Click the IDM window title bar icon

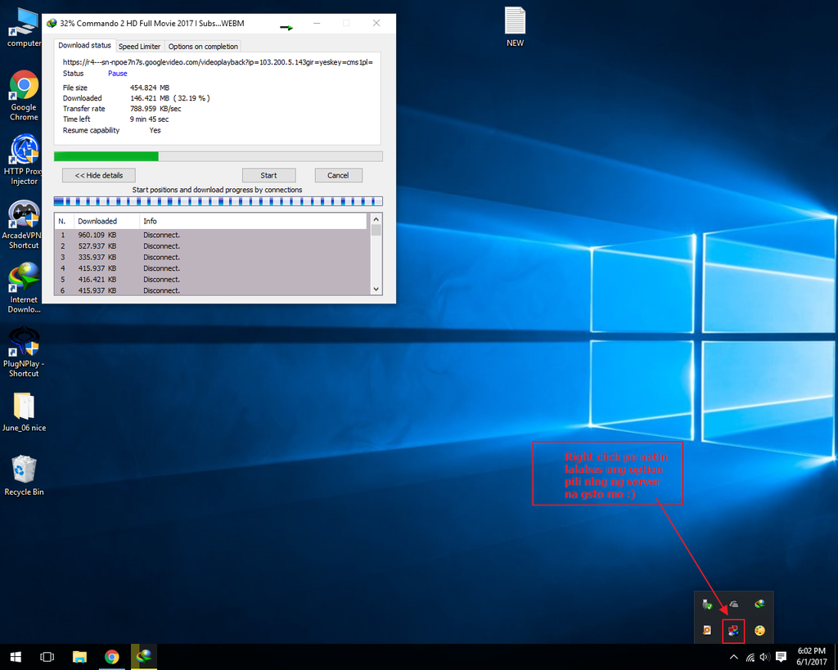[52, 23]
